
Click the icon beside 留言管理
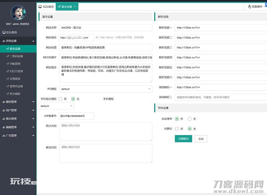[x=4, y=119]
